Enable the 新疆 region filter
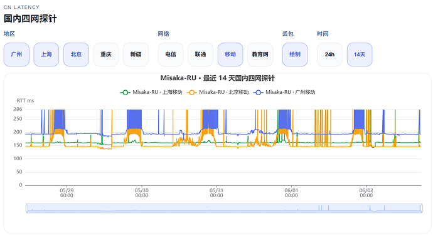Image resolution: width=433 pixels, height=236 pixels. pyautogui.click(x=136, y=54)
